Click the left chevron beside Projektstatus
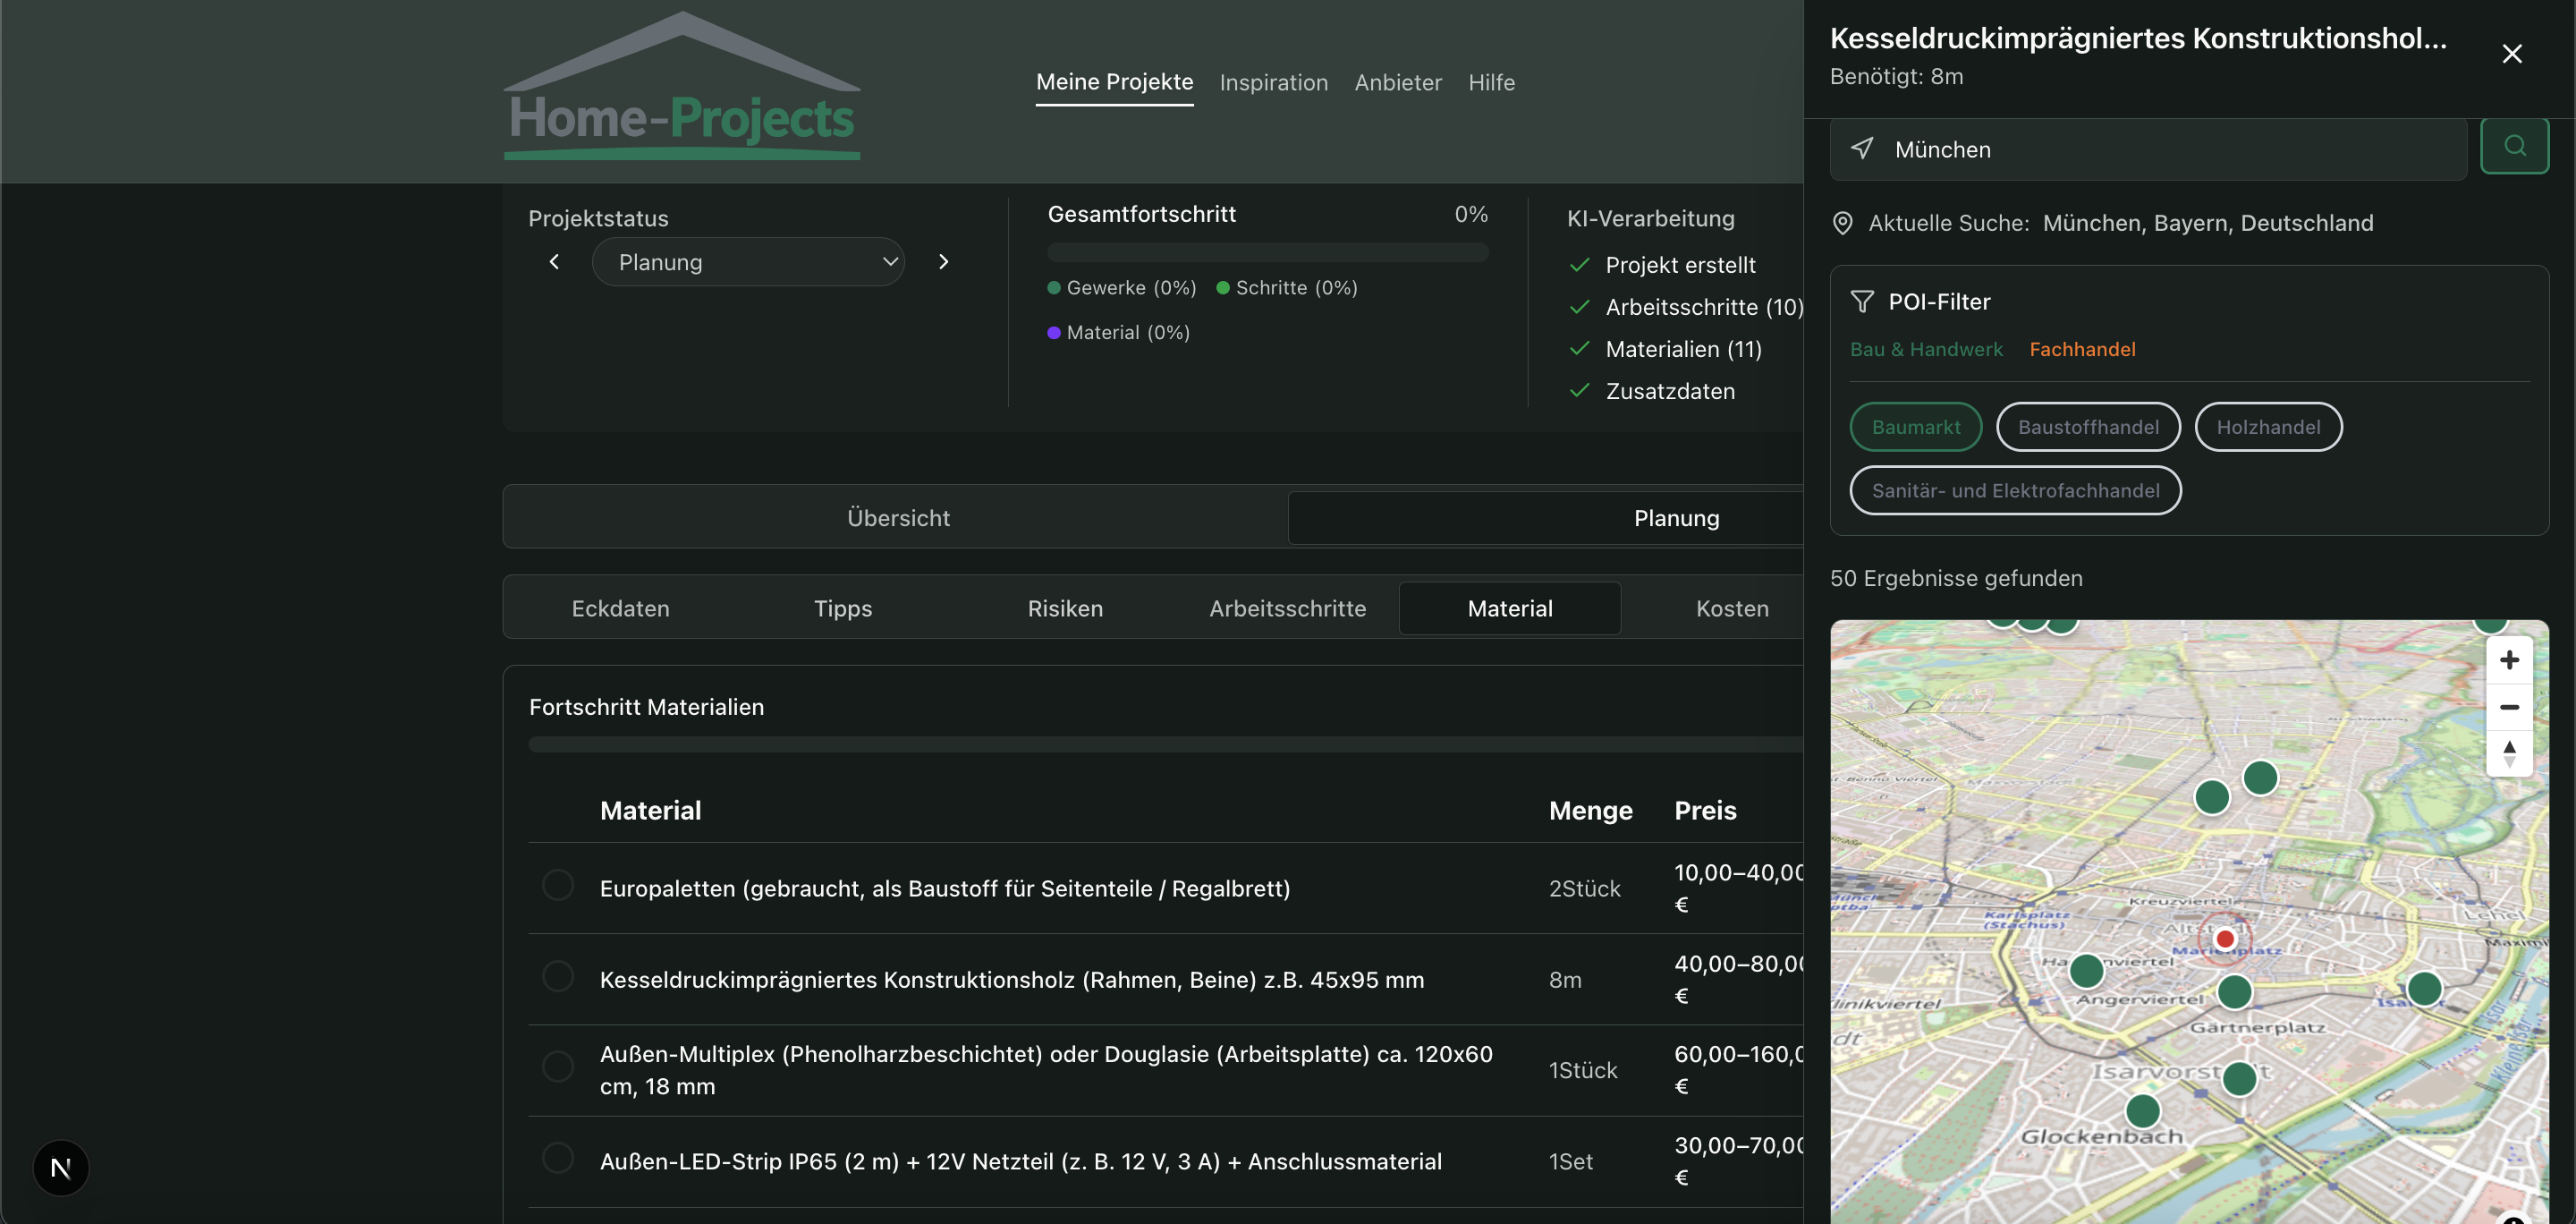 coord(554,261)
